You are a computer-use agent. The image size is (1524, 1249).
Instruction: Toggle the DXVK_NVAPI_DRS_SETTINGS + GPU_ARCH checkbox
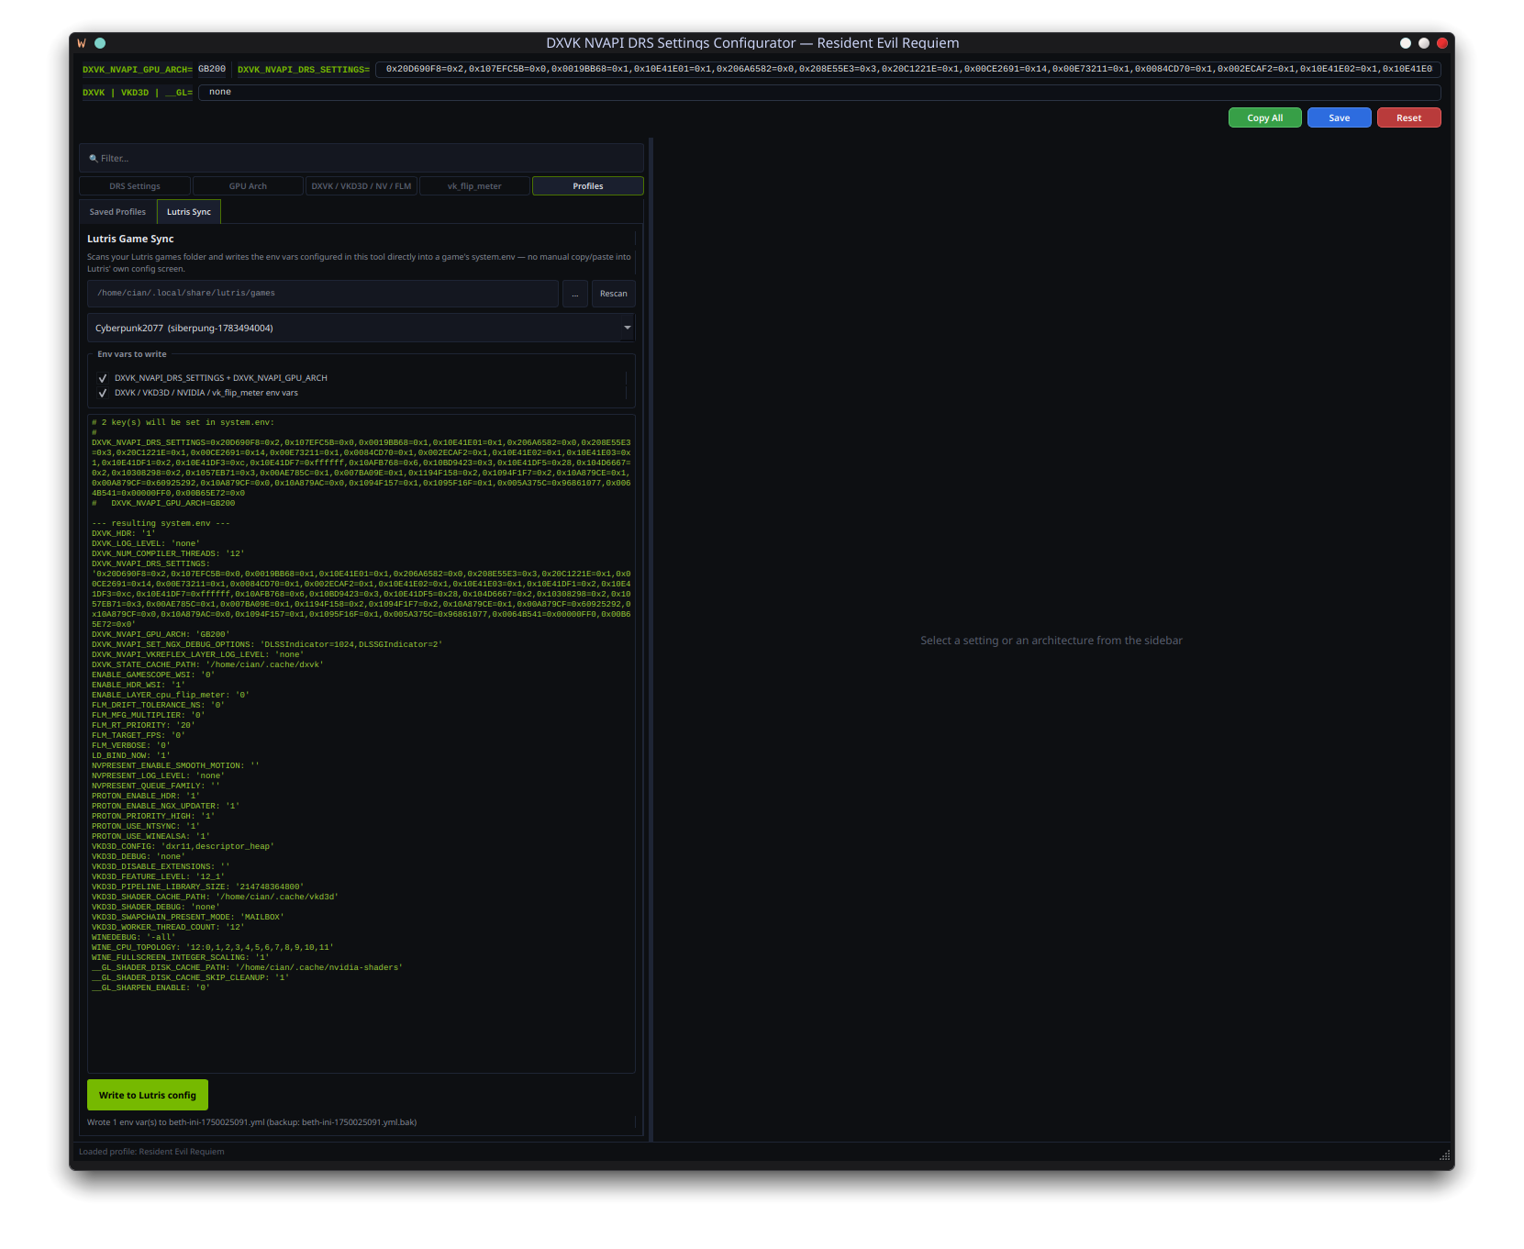click(103, 378)
